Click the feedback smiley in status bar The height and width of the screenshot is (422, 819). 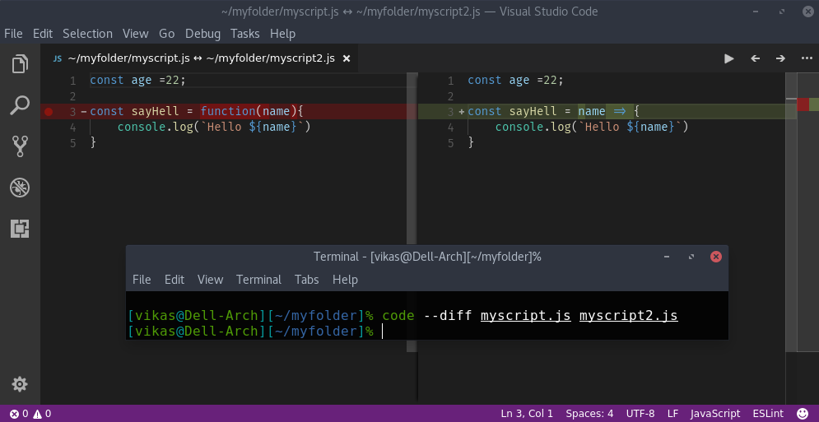pos(803,414)
